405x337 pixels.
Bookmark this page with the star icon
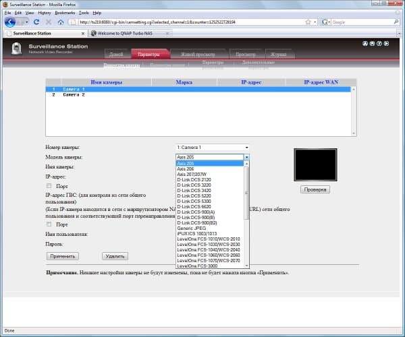coord(308,22)
